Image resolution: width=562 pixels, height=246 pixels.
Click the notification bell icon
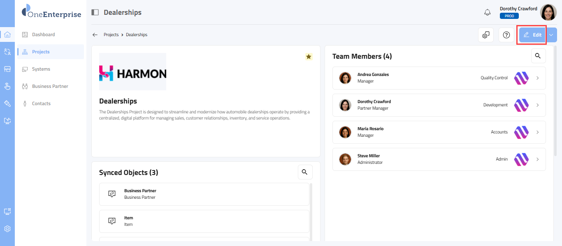(487, 12)
